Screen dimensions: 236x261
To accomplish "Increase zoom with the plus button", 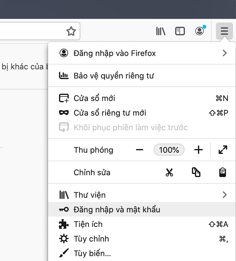I will pos(198,150).
